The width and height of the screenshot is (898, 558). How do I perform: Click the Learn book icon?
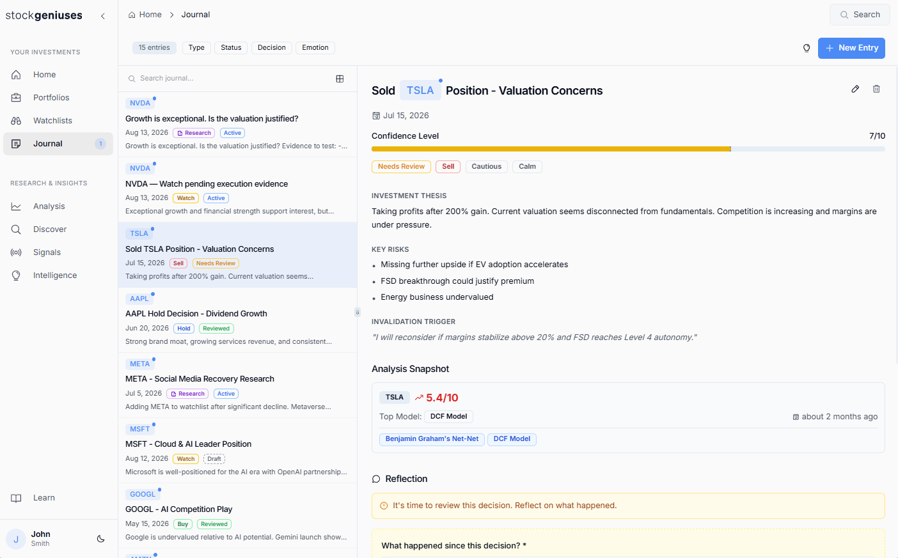pos(16,498)
